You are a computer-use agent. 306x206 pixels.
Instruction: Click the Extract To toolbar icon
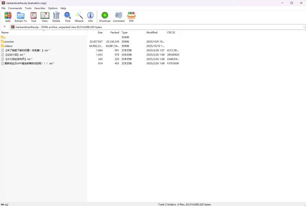[x=21, y=17]
